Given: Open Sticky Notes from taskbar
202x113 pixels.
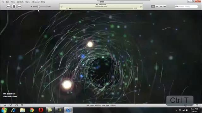Looking at the screenshot, I should click(50, 110).
